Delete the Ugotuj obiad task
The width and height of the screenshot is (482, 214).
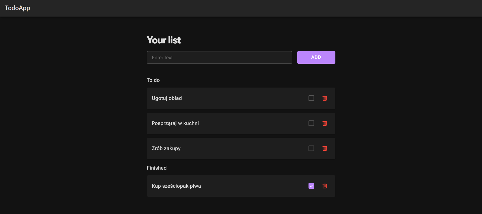[325, 98]
